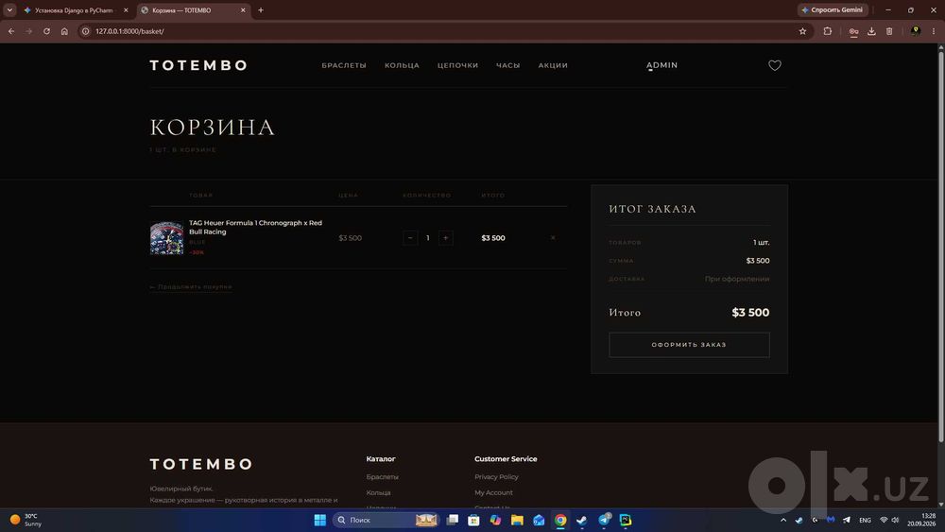Click the address bar URL field
The image size is (945, 532).
443,31
